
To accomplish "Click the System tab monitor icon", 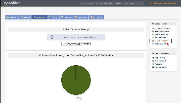I will (21, 17).
